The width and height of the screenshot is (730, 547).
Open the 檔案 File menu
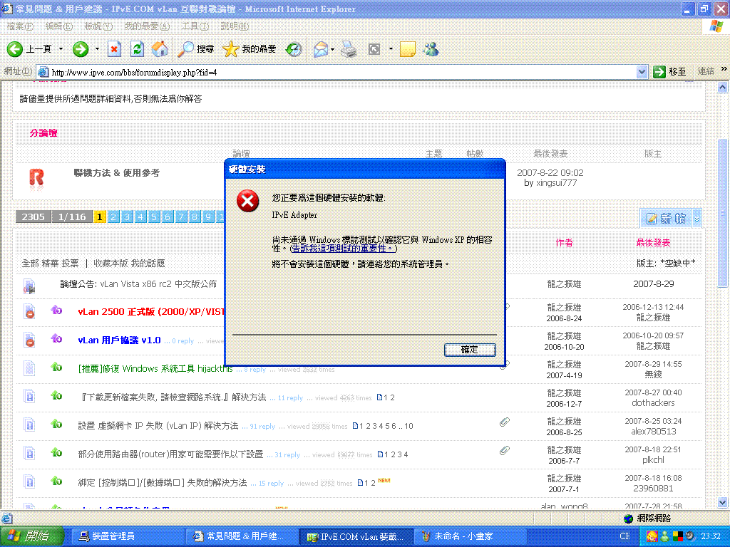[x=21, y=26]
